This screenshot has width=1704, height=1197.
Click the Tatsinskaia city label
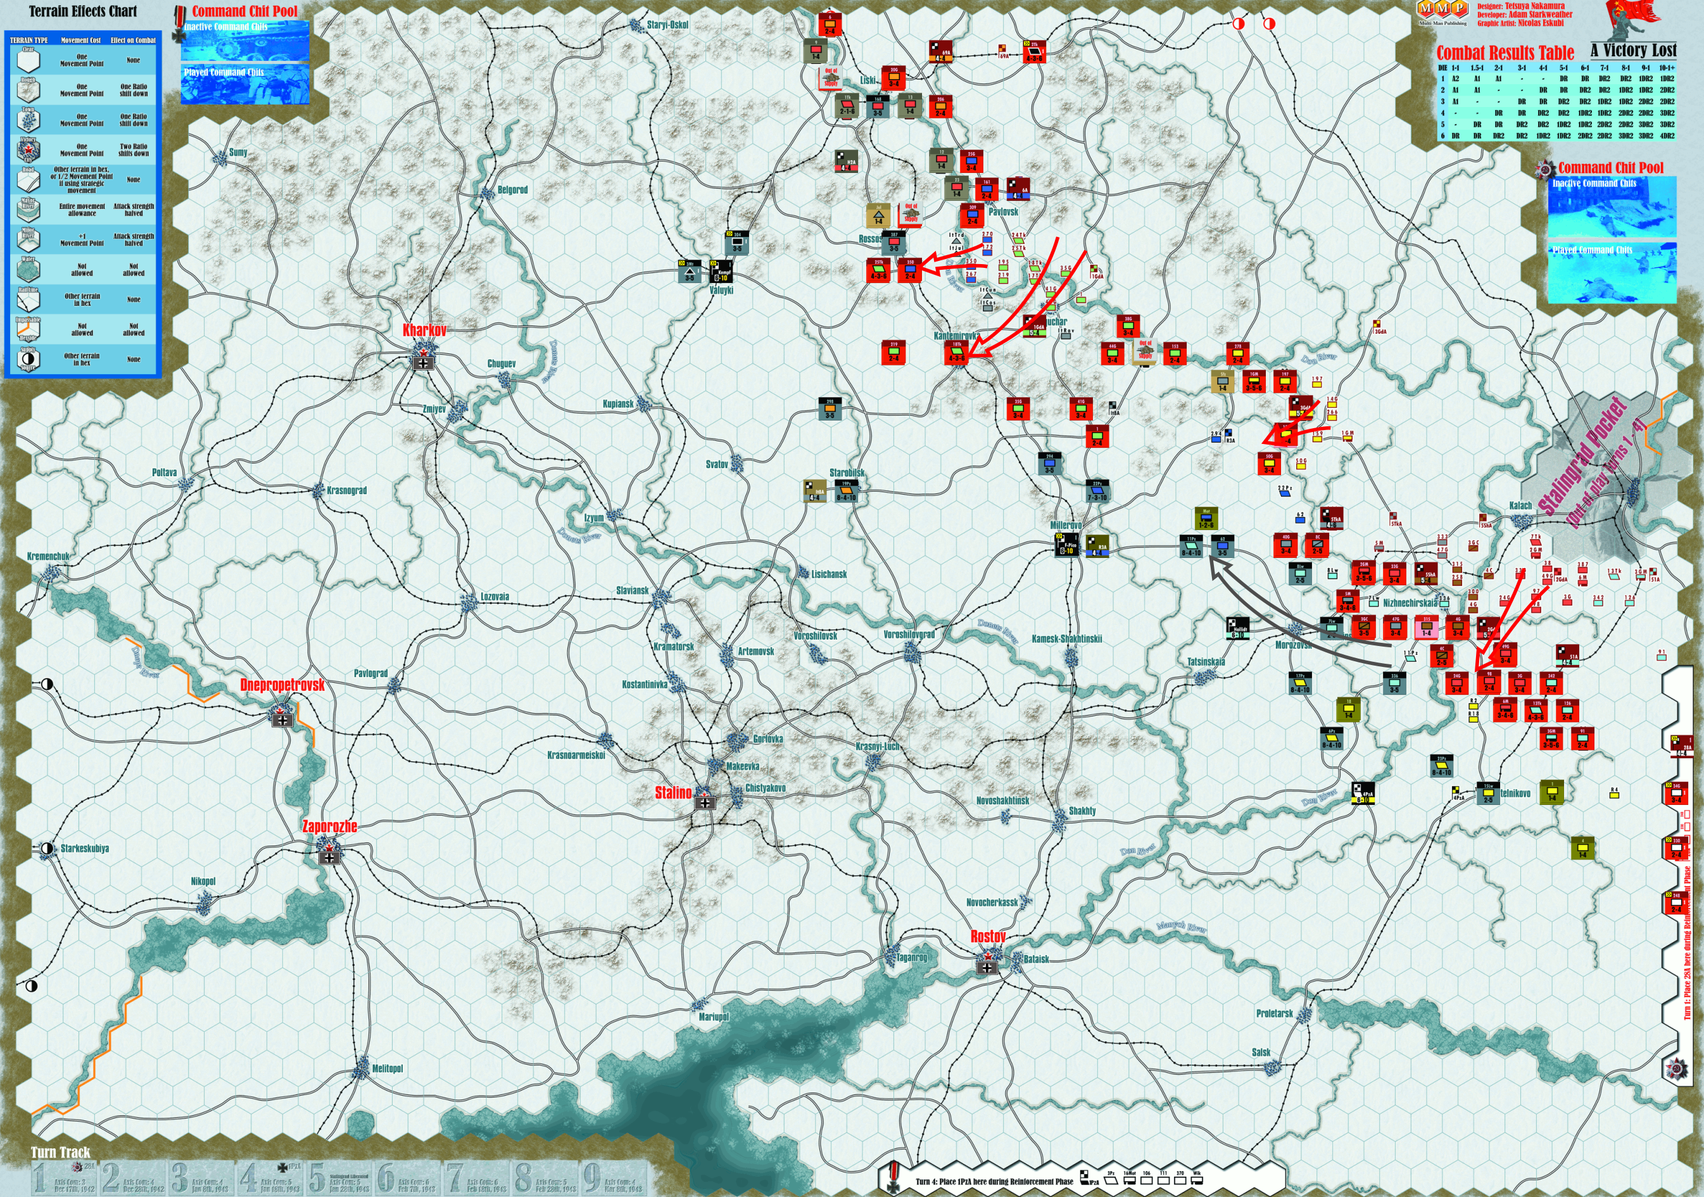[1206, 662]
